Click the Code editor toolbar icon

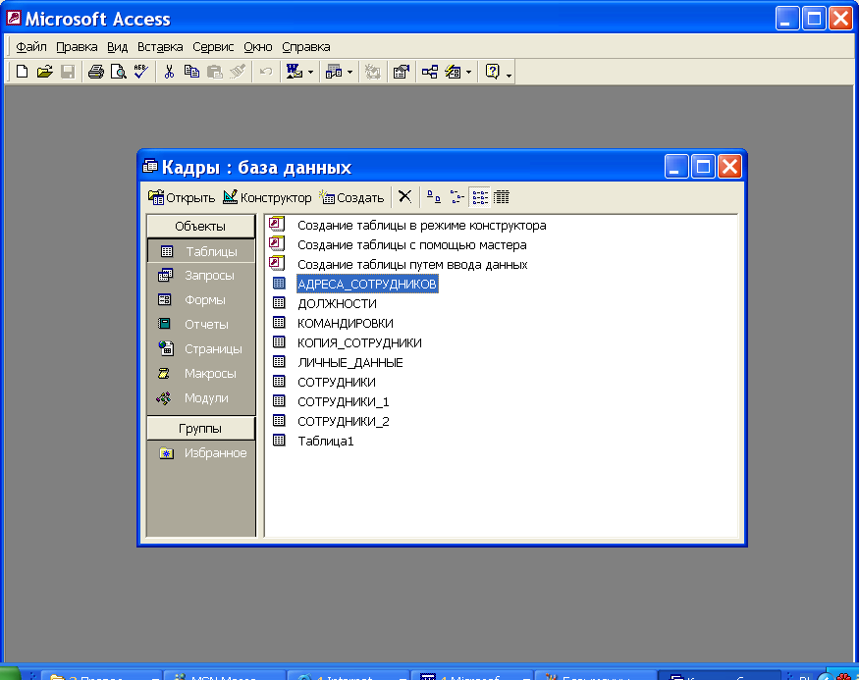pos(373,72)
